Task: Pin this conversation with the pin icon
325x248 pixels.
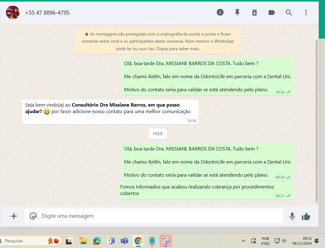Action: coord(237,12)
